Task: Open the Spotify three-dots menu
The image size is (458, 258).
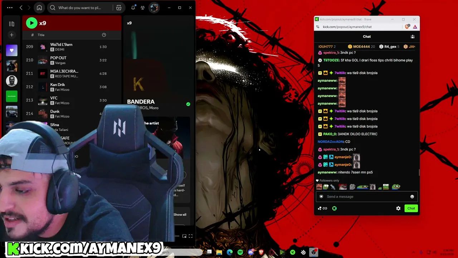Action: (x=10, y=8)
